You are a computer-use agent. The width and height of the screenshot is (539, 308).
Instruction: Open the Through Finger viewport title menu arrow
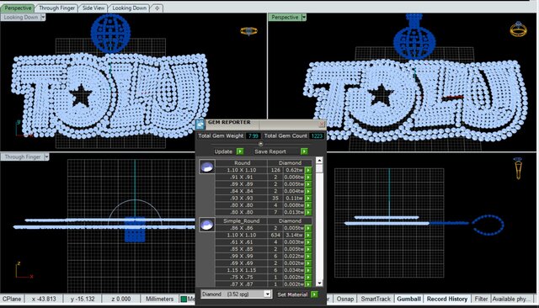[46, 157]
